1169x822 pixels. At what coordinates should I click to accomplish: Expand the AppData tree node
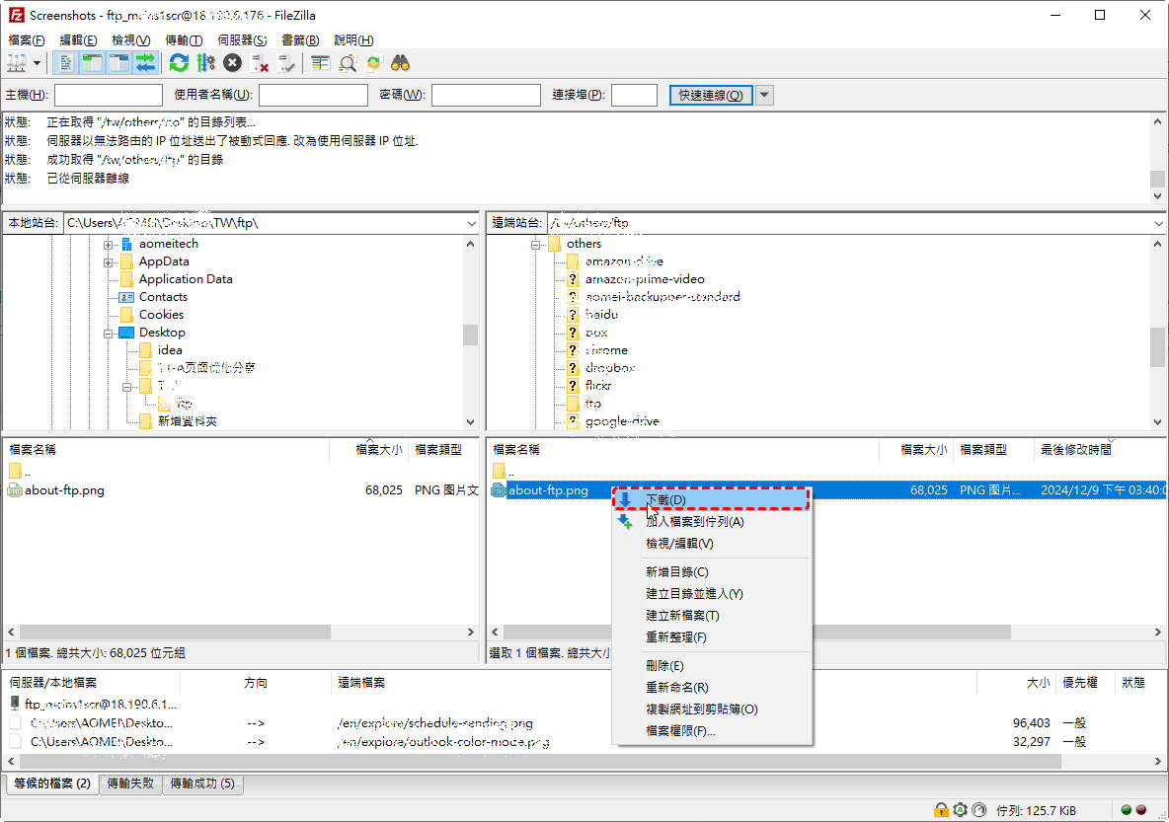pyautogui.click(x=108, y=262)
